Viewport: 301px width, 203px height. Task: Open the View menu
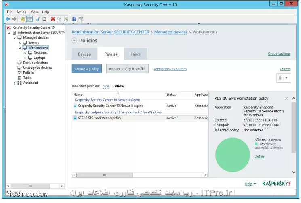click(x=34, y=12)
